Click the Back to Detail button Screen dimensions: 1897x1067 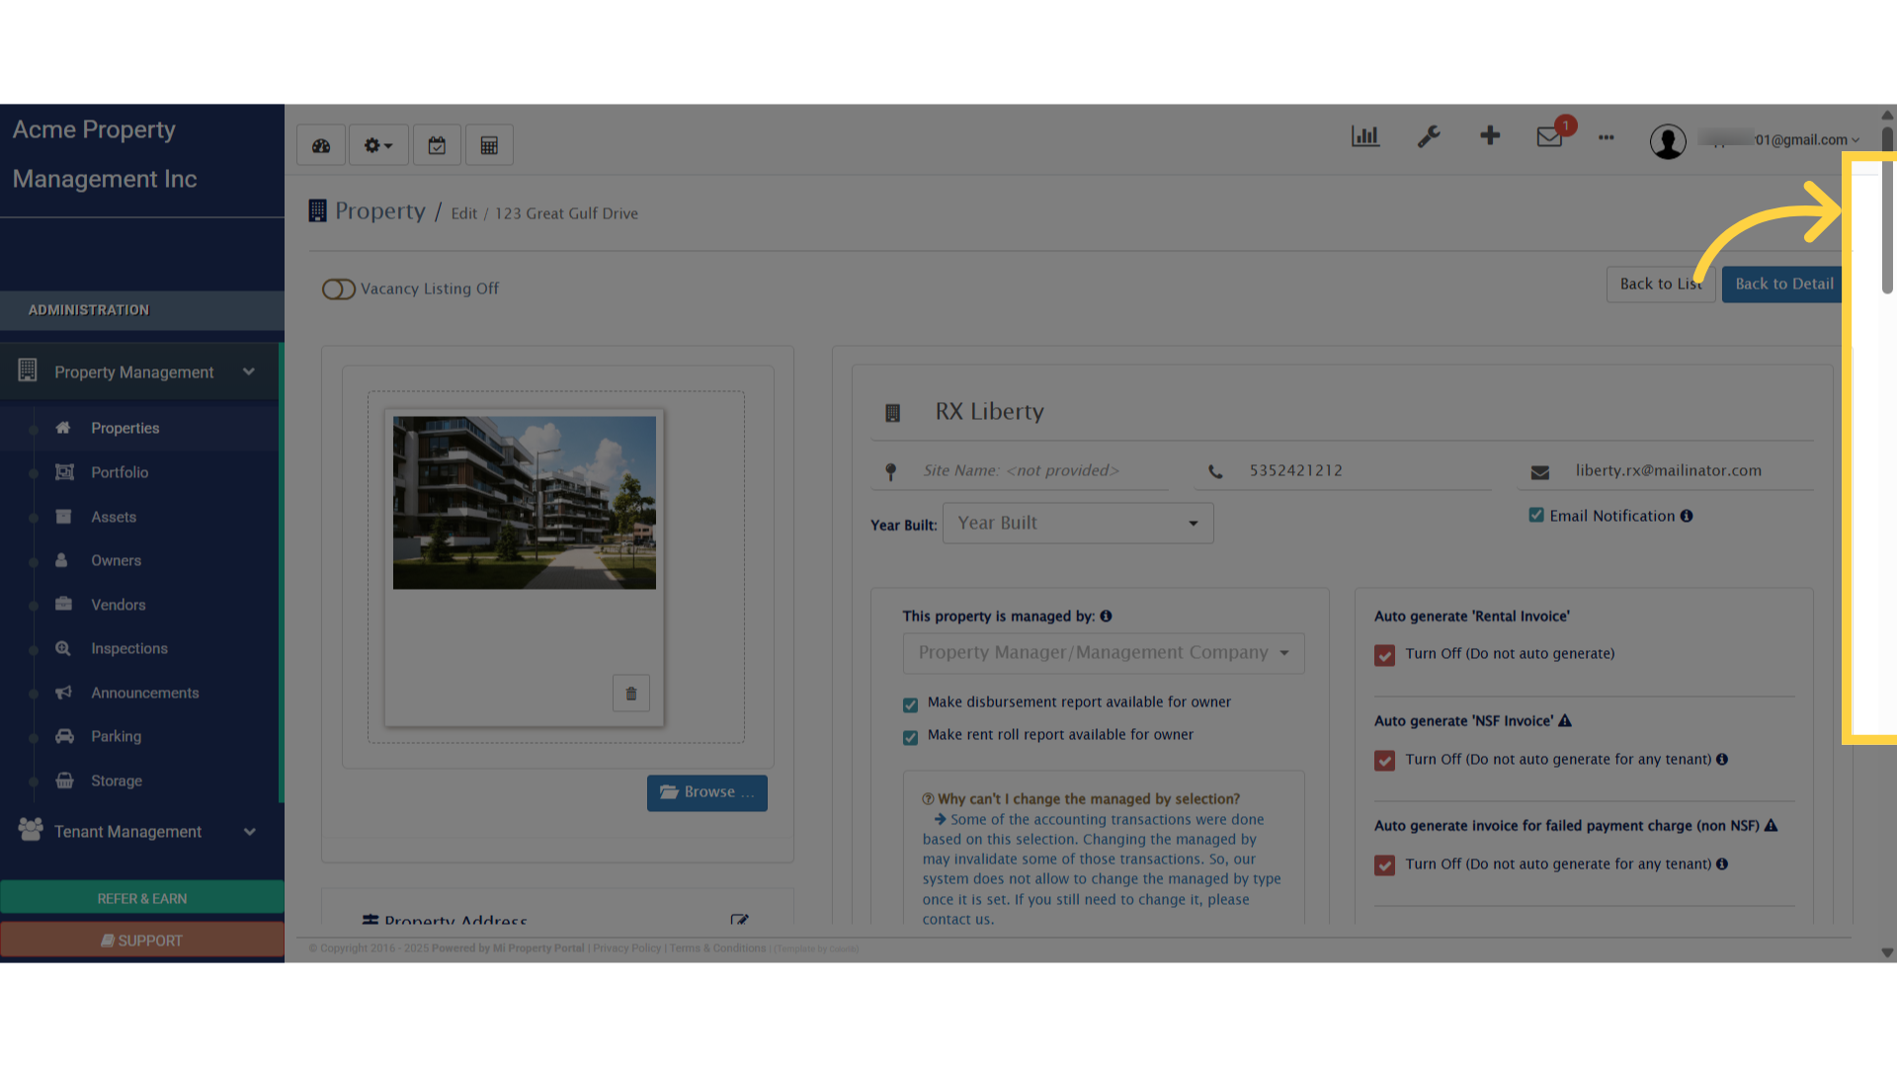tap(1782, 285)
